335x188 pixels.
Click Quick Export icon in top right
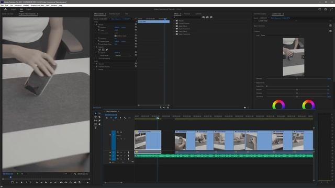(x=326, y=9)
